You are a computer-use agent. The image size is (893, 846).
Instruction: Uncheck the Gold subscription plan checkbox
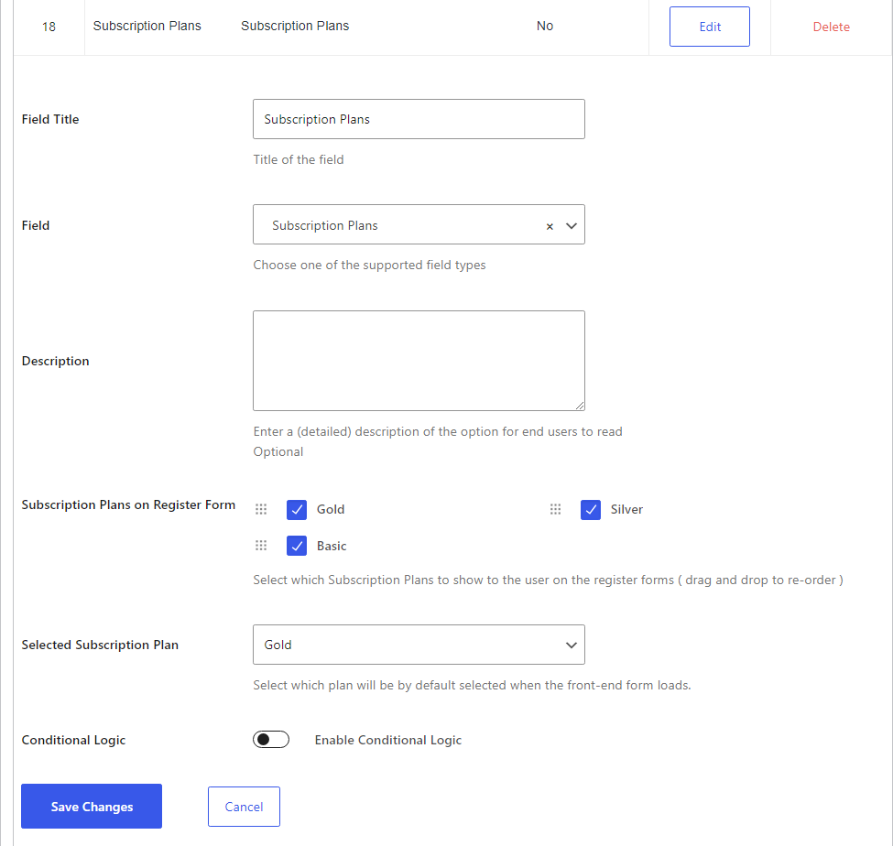[x=297, y=510]
